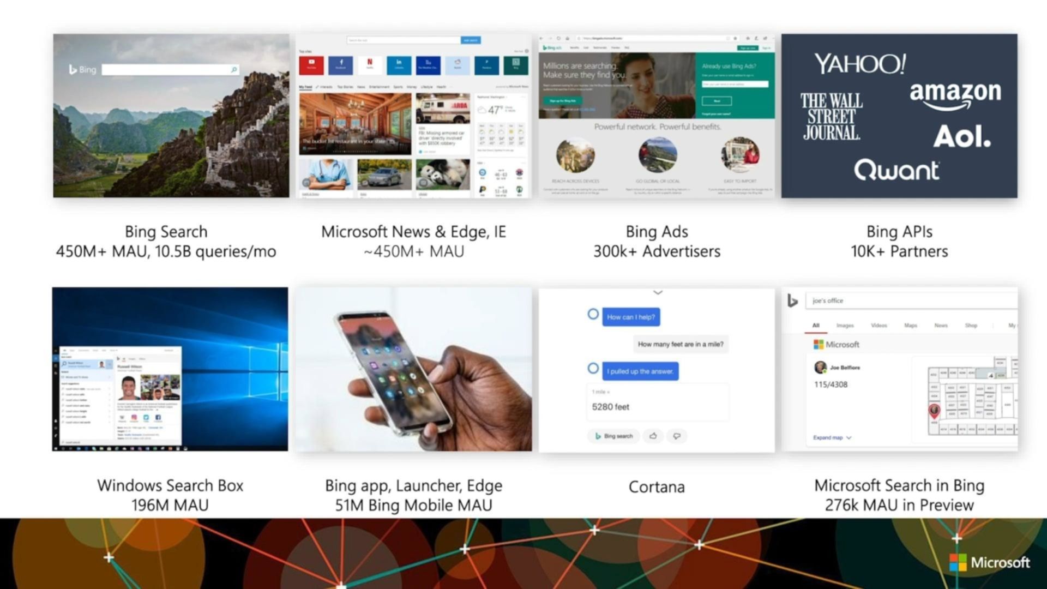Open the News tab in Bing results
The image size is (1047, 589).
click(941, 326)
